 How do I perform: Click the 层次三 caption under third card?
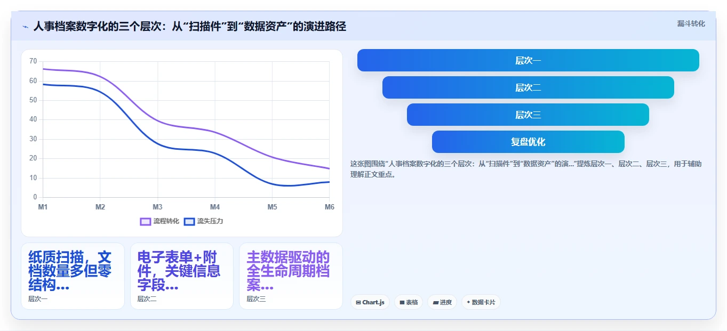click(x=256, y=299)
